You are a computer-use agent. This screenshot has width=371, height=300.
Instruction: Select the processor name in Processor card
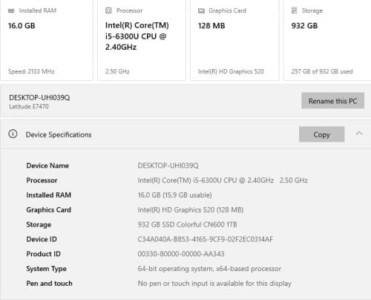(x=137, y=36)
